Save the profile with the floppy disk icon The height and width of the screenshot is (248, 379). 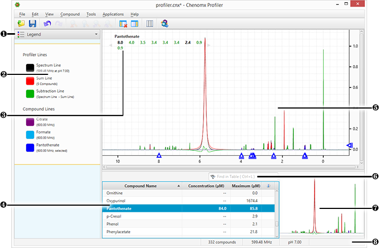[32, 23]
